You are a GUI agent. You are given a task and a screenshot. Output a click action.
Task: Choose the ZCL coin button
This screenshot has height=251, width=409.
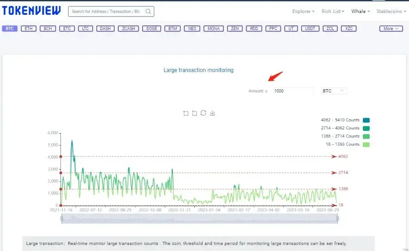click(330, 29)
